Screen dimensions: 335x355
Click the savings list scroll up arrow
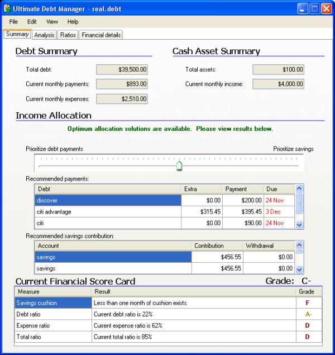pos(299,245)
